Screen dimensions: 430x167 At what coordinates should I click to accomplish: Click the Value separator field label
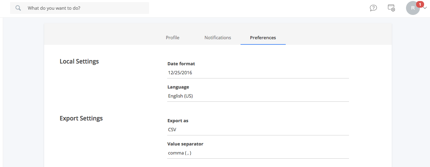click(x=185, y=144)
